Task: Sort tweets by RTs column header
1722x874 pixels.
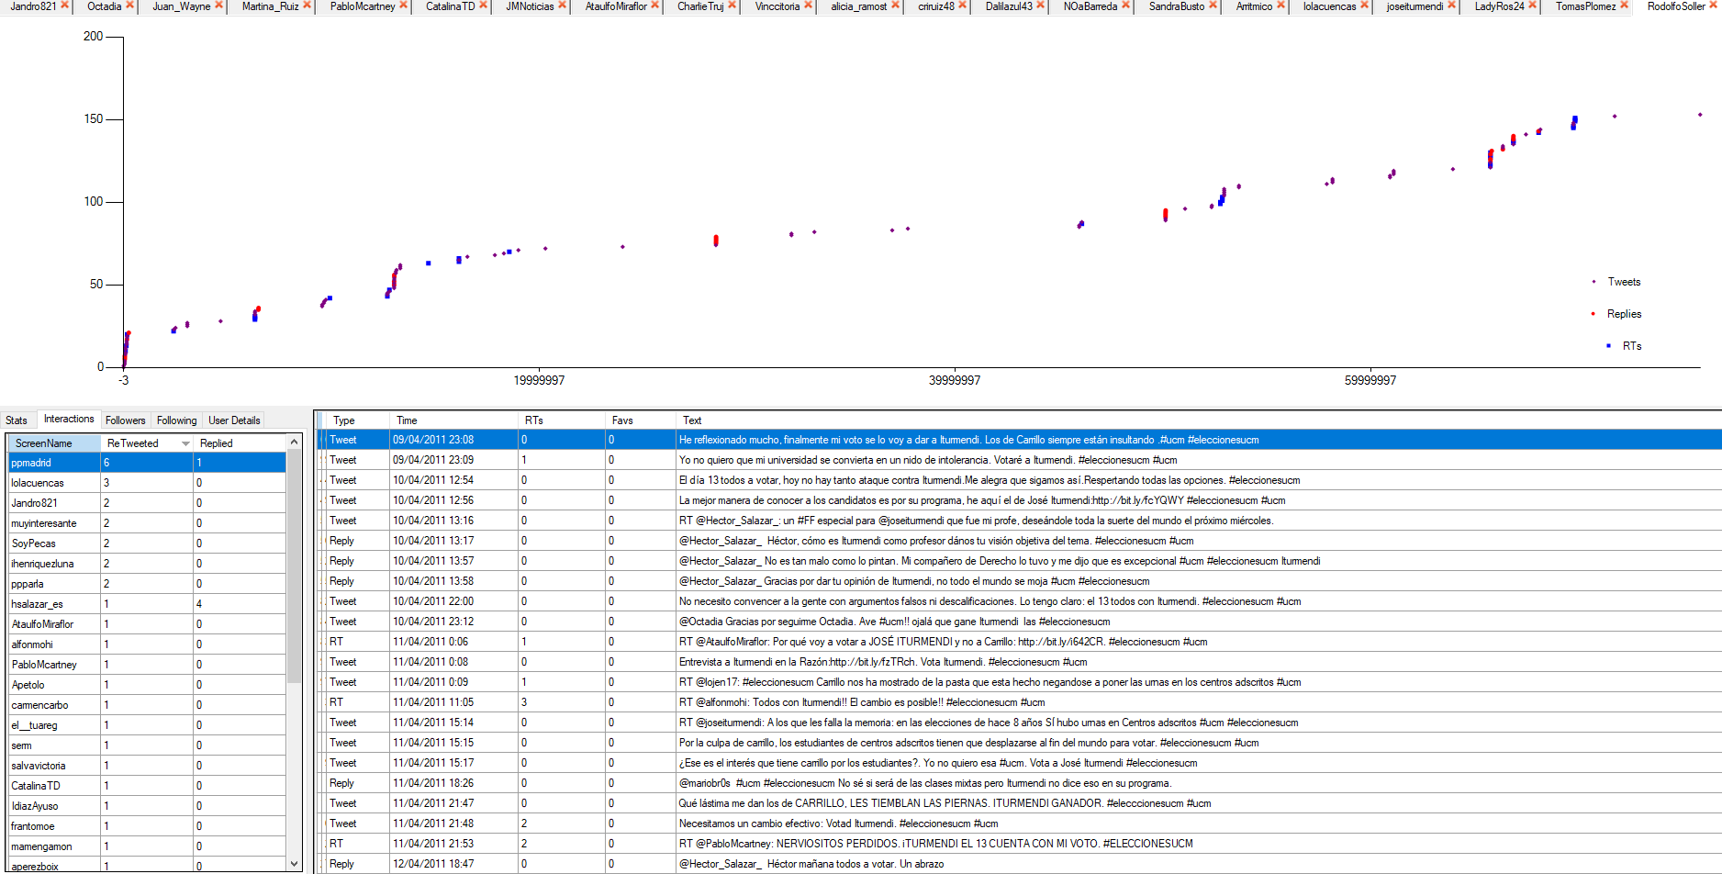Action: coord(562,420)
